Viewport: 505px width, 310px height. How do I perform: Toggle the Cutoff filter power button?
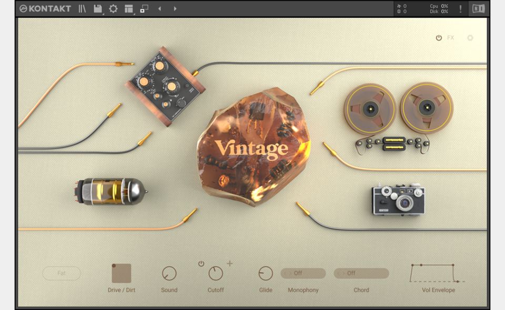pos(201,264)
